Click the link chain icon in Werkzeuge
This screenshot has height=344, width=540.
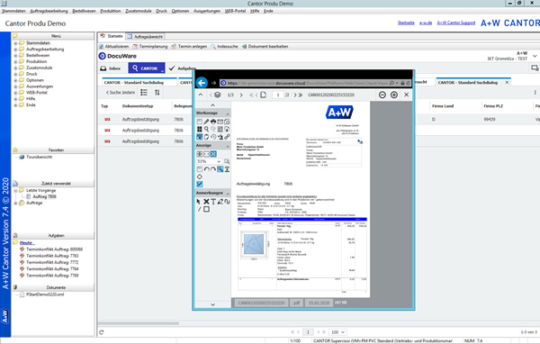click(x=227, y=137)
